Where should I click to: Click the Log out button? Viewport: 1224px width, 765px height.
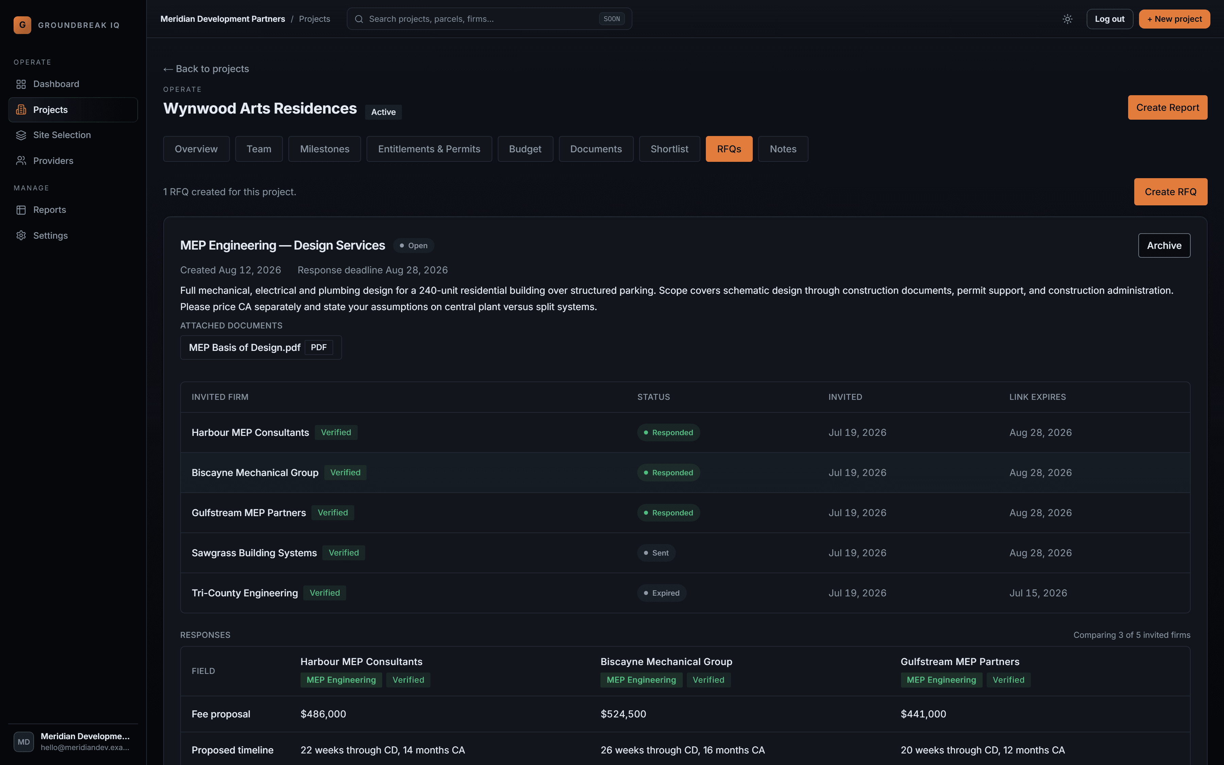tap(1110, 19)
